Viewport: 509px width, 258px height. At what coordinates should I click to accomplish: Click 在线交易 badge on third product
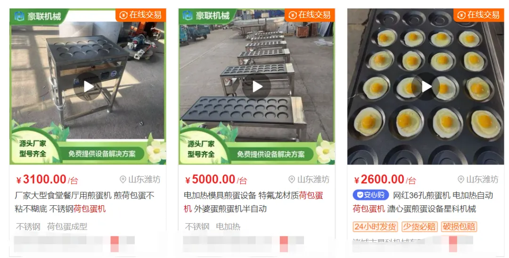pyautogui.click(x=478, y=15)
